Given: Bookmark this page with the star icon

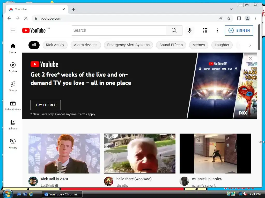Looking at the screenshot, I should coord(229,18).
